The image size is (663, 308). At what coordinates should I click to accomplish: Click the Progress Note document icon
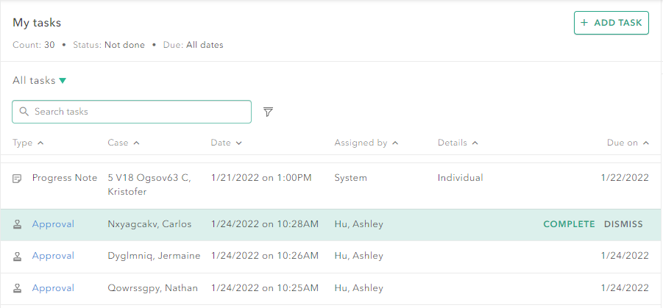point(17,178)
